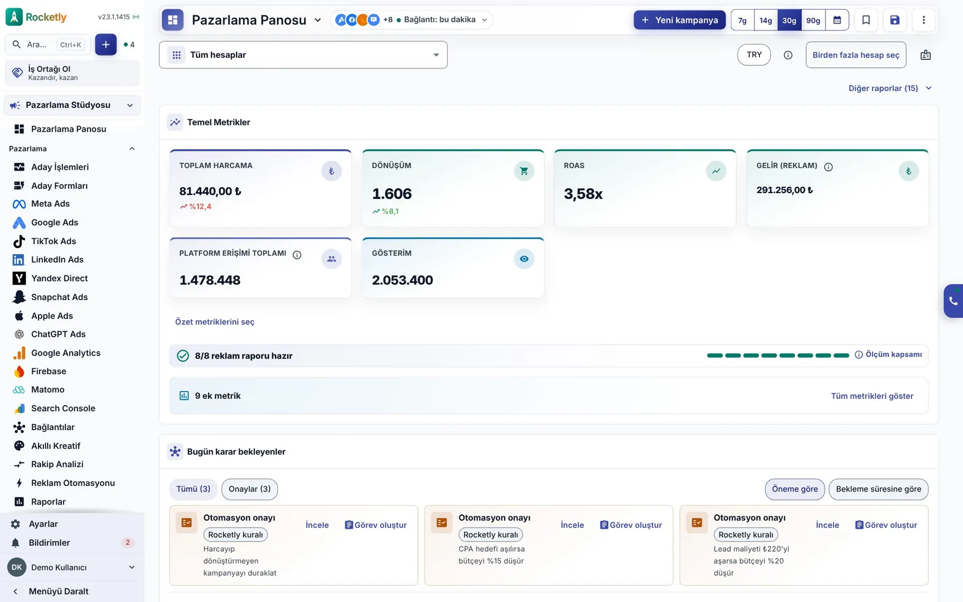Click Tüm metrikleri göster link
Image resolution: width=963 pixels, height=602 pixels.
click(872, 396)
